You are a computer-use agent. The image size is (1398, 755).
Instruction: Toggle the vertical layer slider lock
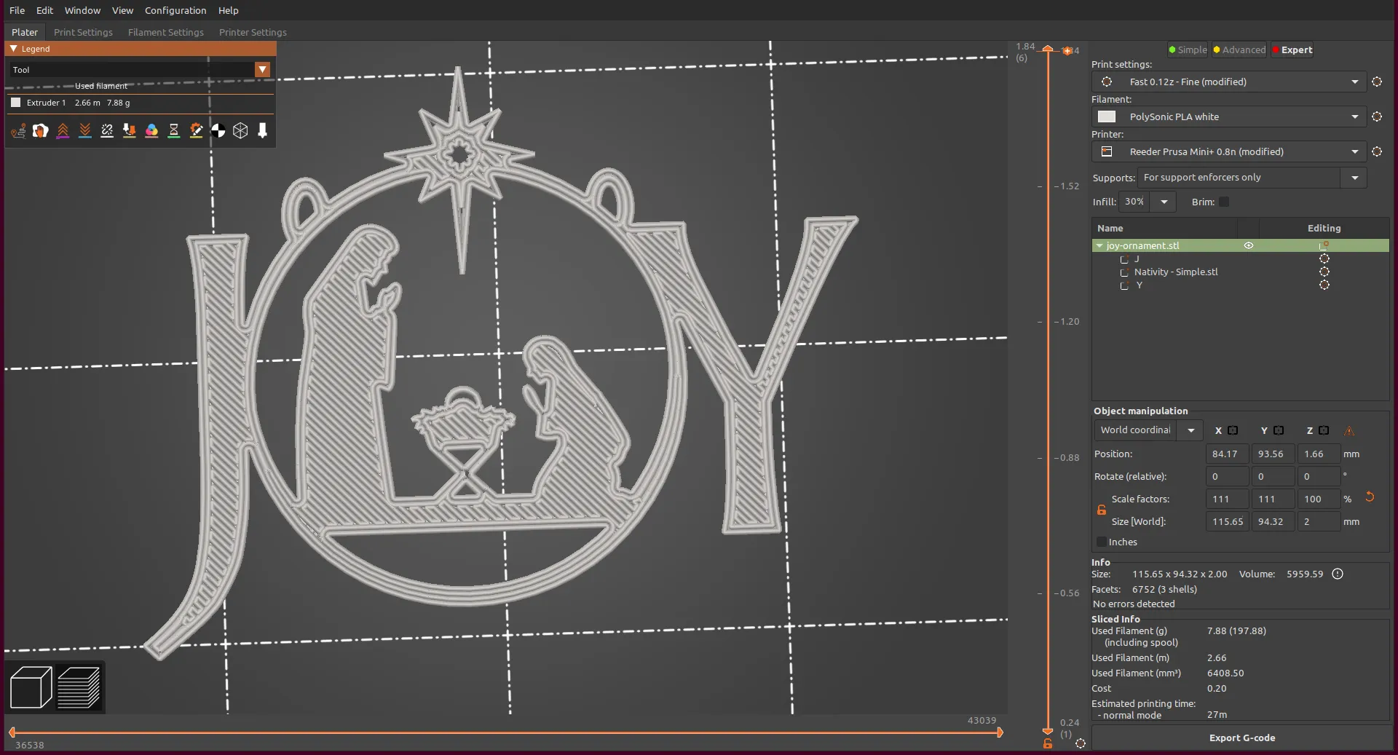pyautogui.click(x=1048, y=743)
